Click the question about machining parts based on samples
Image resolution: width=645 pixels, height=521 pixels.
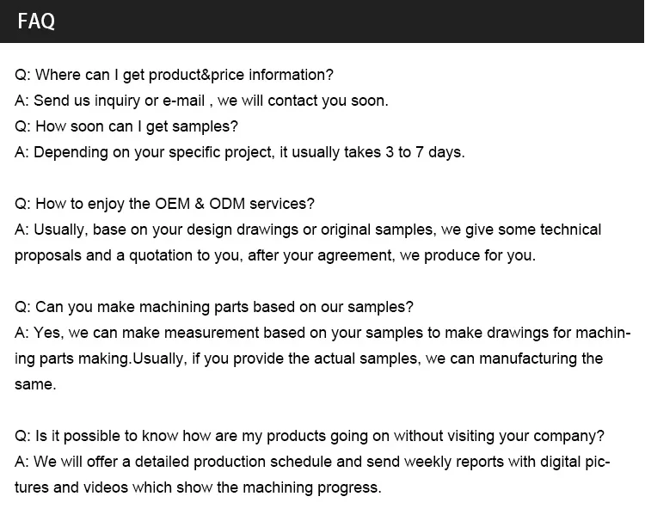214,307
